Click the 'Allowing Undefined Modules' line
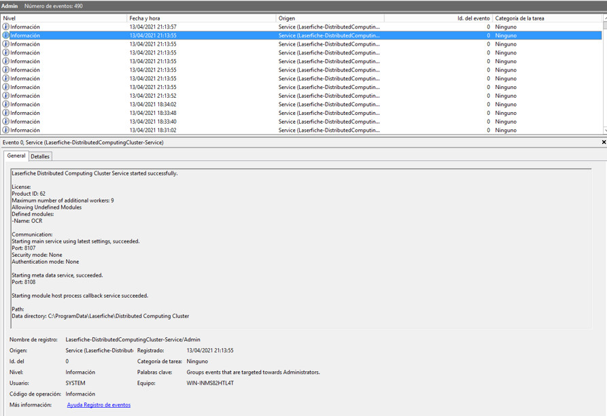 [46, 207]
